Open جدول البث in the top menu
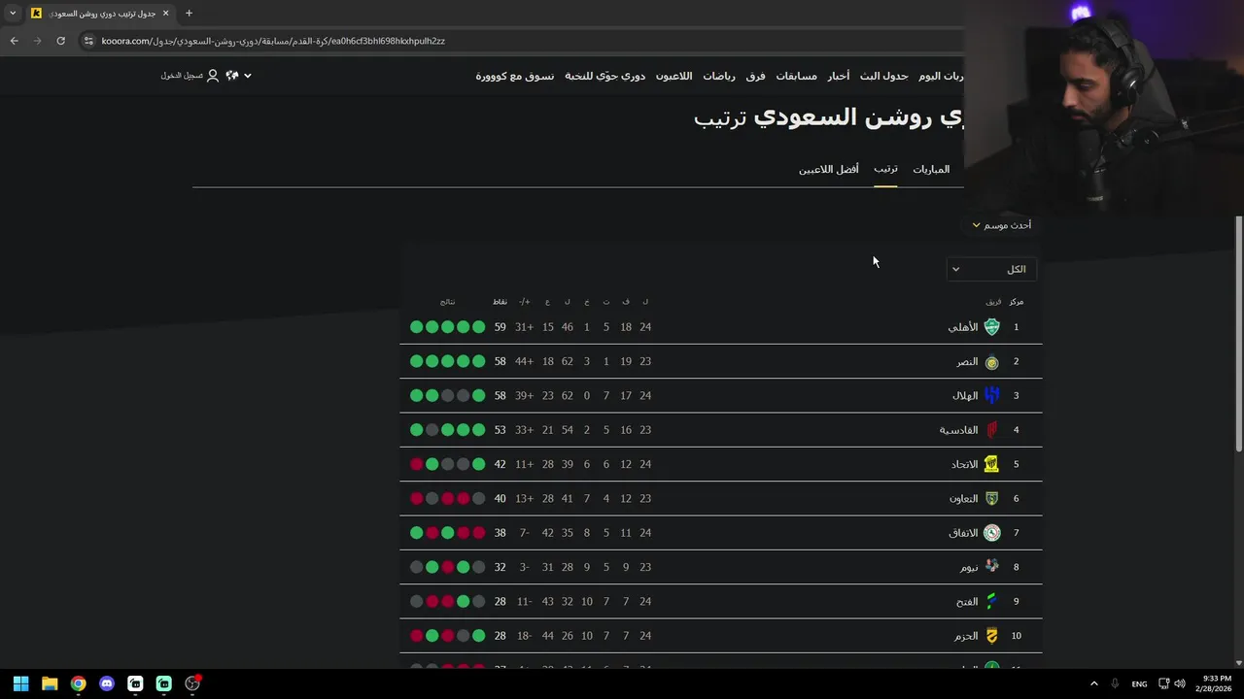This screenshot has height=699, width=1244. pyautogui.click(x=883, y=76)
